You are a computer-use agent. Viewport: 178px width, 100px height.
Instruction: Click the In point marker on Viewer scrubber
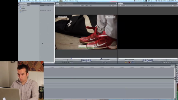[71, 58]
